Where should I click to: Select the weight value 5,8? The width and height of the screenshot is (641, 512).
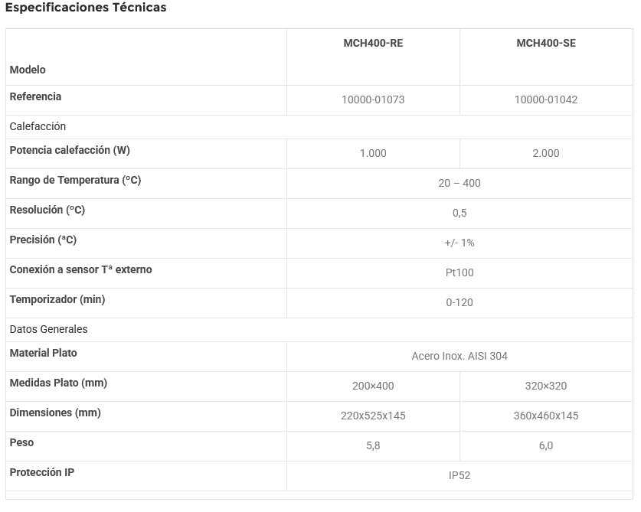pos(373,445)
